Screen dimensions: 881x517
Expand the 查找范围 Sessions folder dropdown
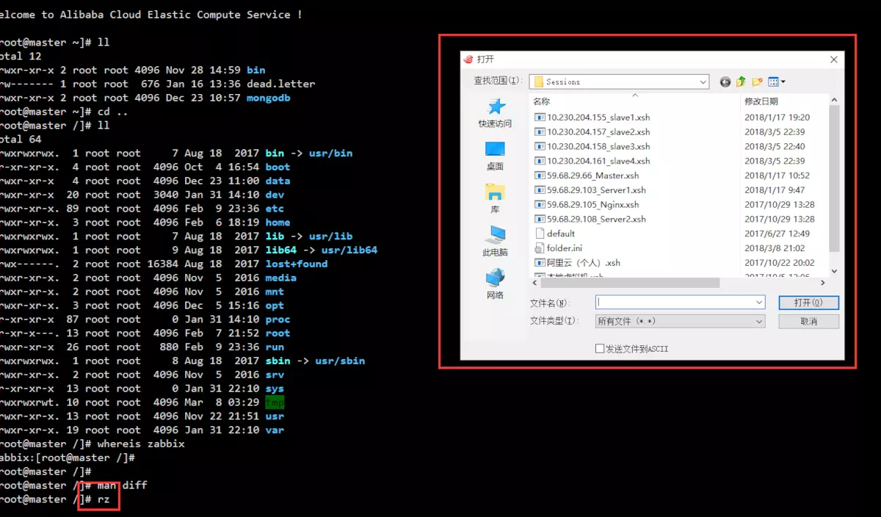click(703, 82)
